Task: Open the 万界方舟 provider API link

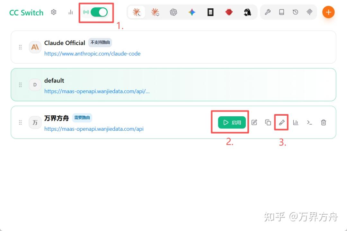Action: [94, 129]
